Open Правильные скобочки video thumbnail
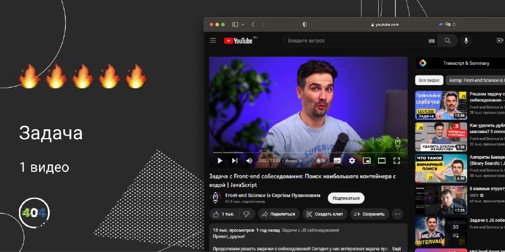 pos(441,105)
